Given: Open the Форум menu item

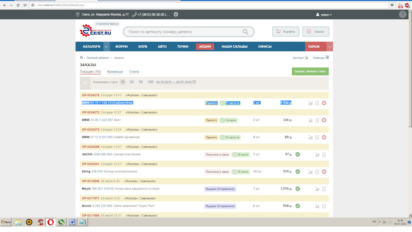Looking at the screenshot, I should coord(121,46).
